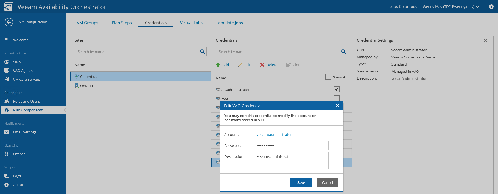Screen dimensions: 498x194
Task: Click the Veeam Availability Orchestrator logo icon
Action: pyautogui.click(x=9, y=7)
